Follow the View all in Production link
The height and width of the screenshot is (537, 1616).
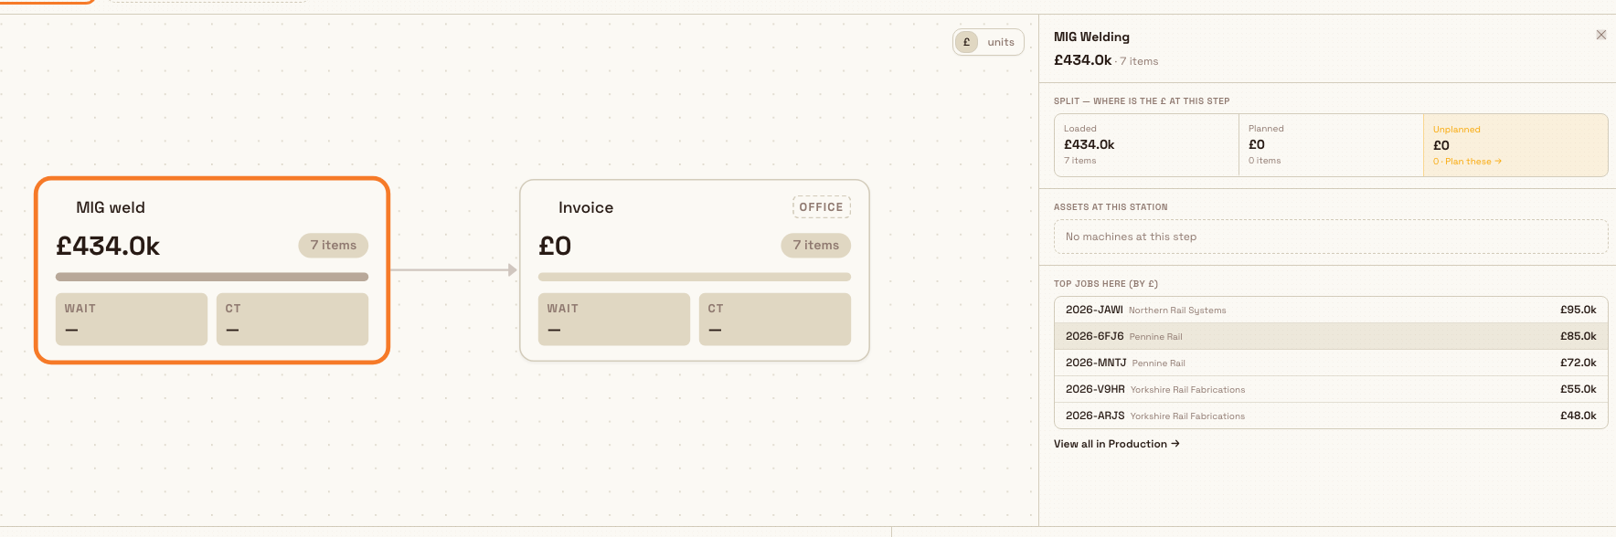pyautogui.click(x=1116, y=444)
